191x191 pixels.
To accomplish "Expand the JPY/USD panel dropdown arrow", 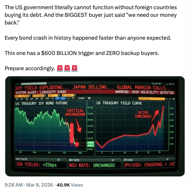I will click(x=172, y=160).
